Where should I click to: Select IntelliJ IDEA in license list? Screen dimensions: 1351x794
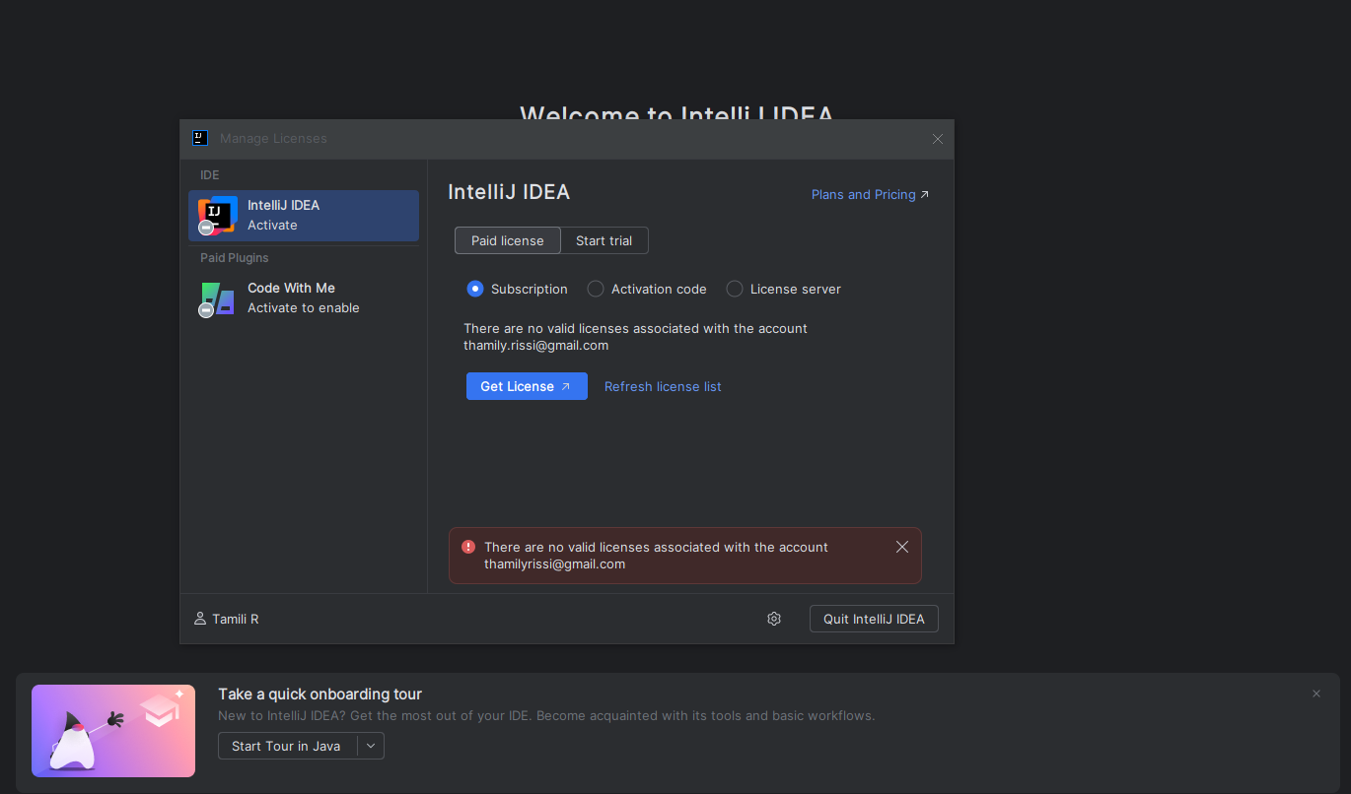(304, 216)
